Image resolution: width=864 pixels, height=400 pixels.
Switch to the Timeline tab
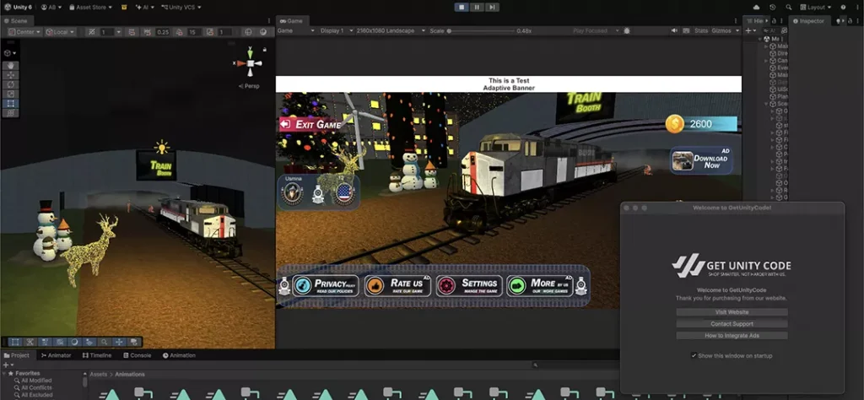97,355
